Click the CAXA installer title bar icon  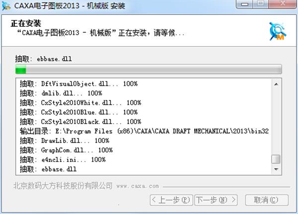pos(6,5)
